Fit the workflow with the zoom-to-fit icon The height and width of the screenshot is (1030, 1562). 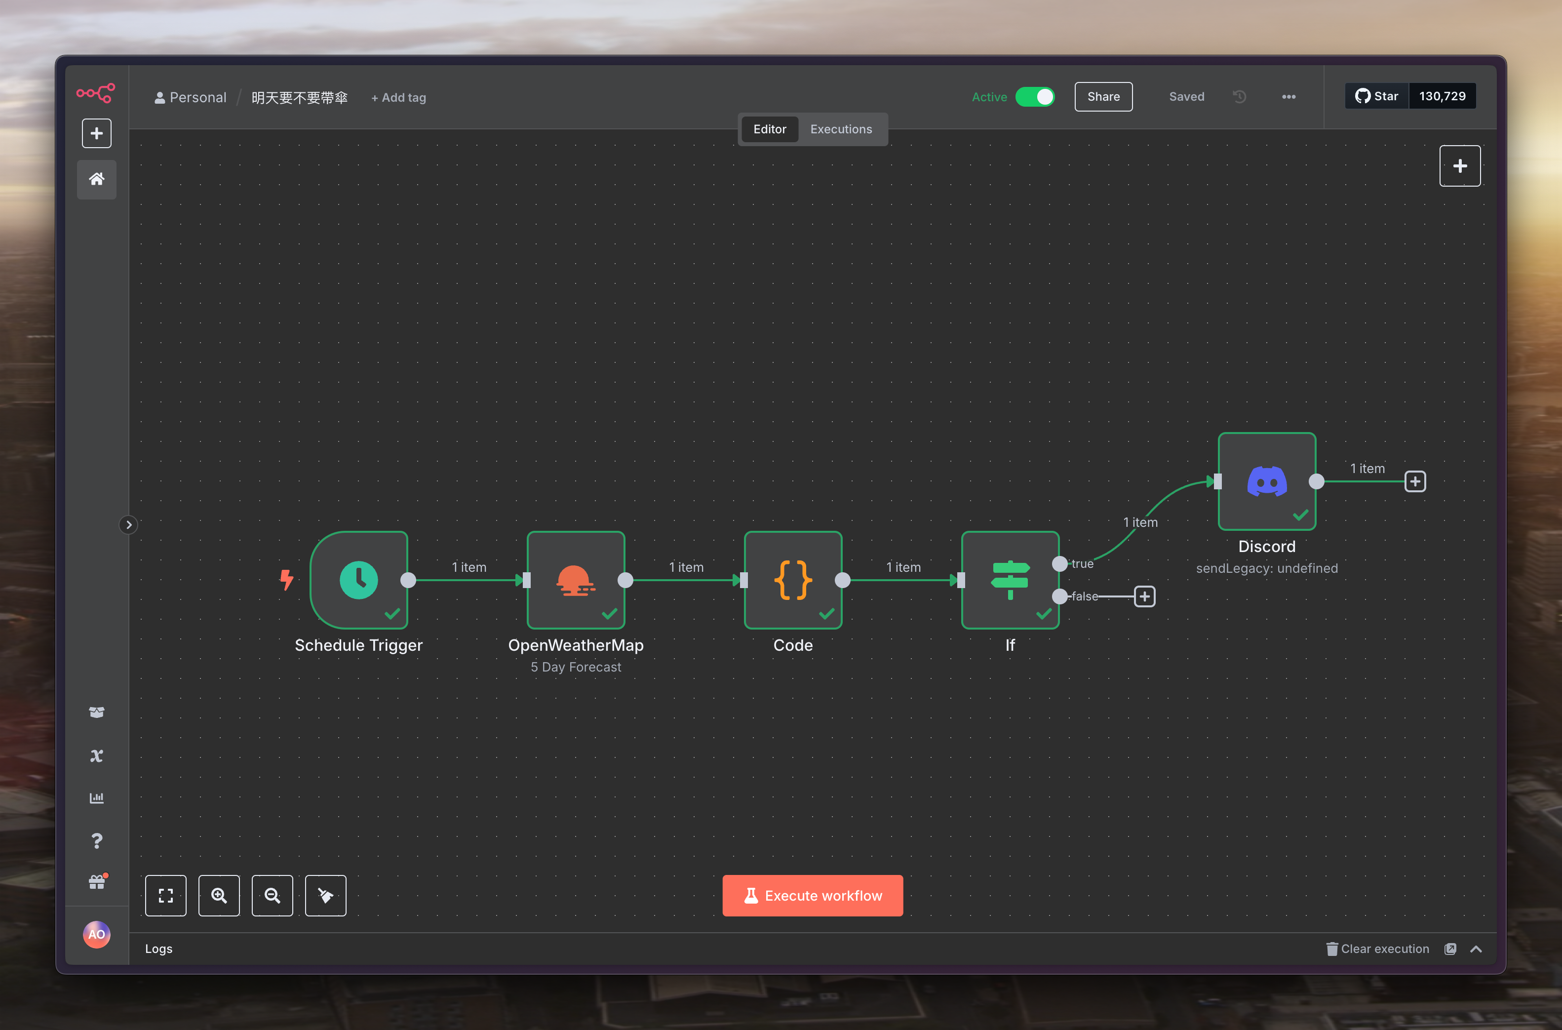165,895
